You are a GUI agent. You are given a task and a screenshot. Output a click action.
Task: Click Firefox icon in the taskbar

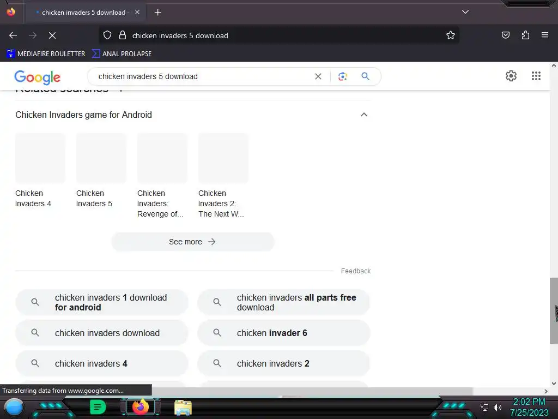click(140, 407)
